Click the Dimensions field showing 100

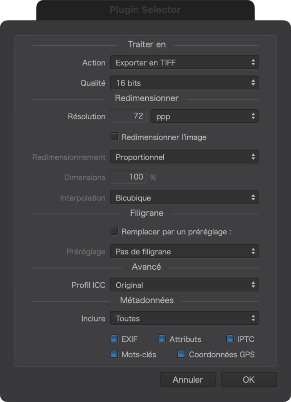[x=128, y=177]
